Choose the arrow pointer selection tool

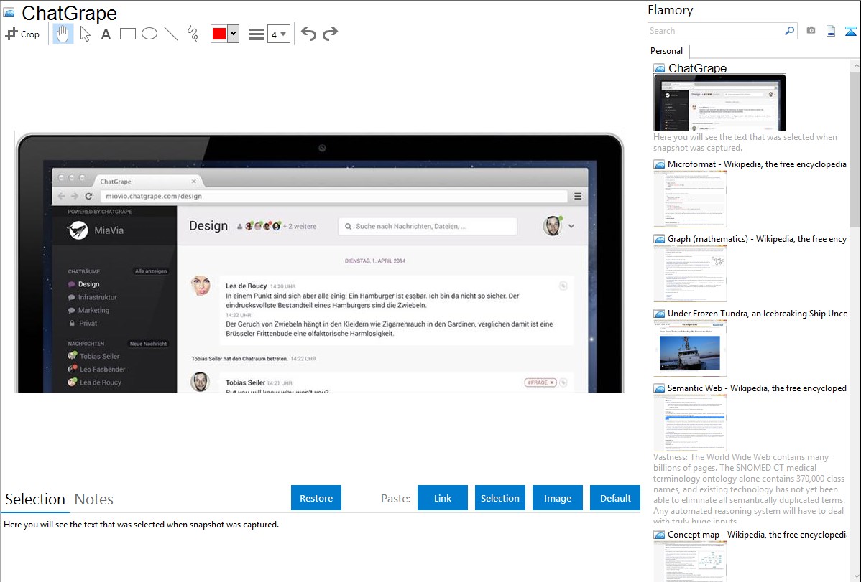tap(85, 34)
